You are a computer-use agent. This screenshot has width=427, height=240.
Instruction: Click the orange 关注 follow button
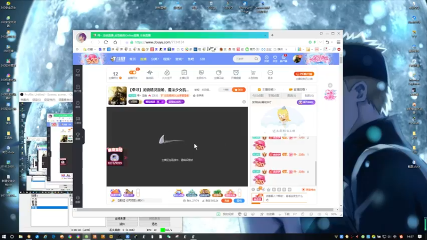pos(239,90)
